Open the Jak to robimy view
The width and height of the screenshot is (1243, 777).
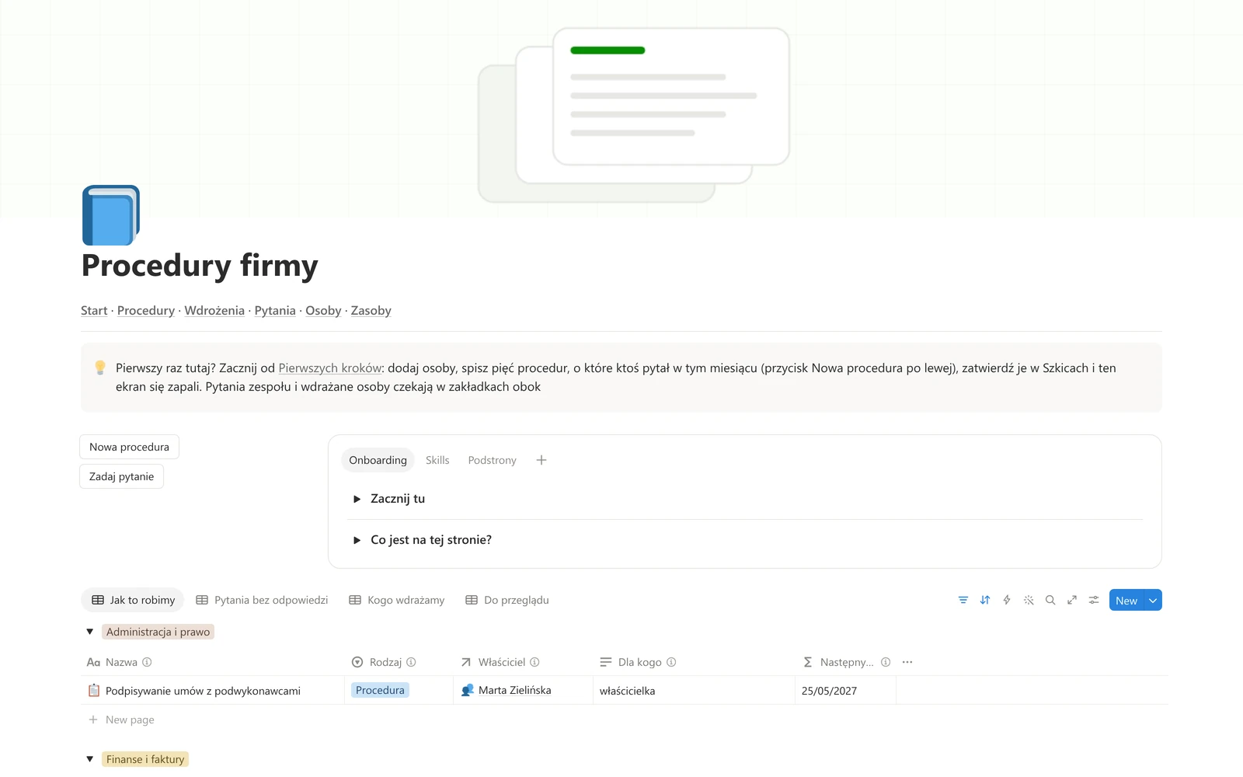133,600
